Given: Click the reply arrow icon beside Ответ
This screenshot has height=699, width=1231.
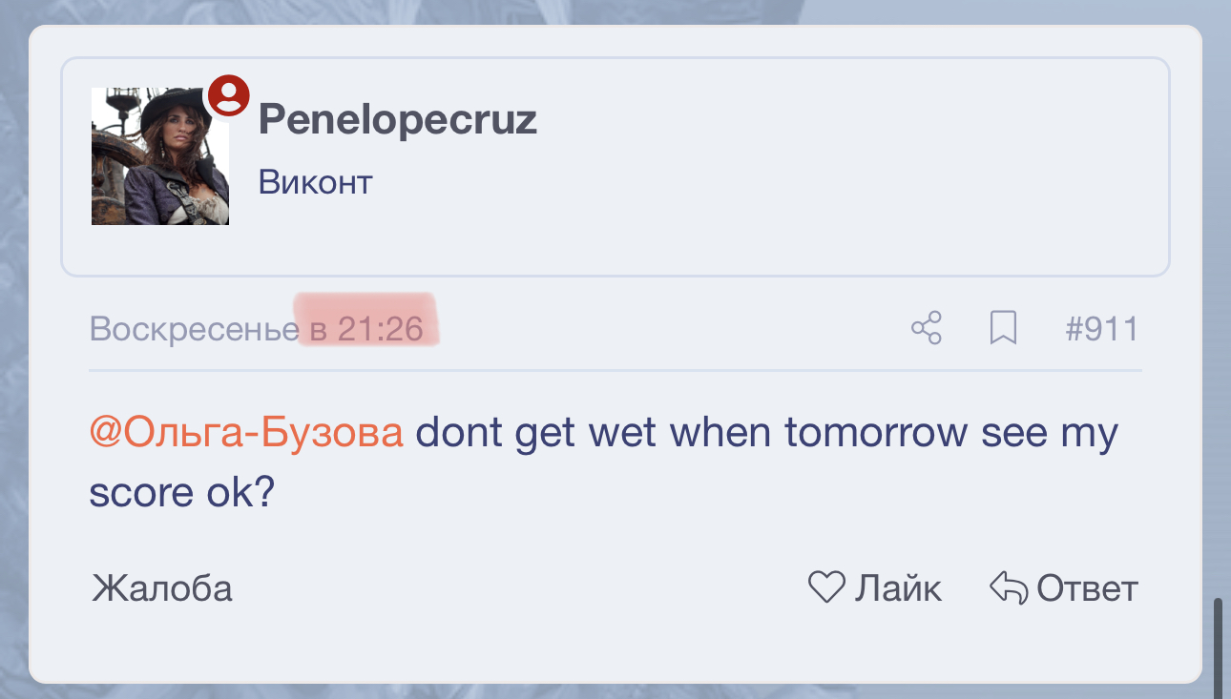Looking at the screenshot, I should coord(1009,587).
